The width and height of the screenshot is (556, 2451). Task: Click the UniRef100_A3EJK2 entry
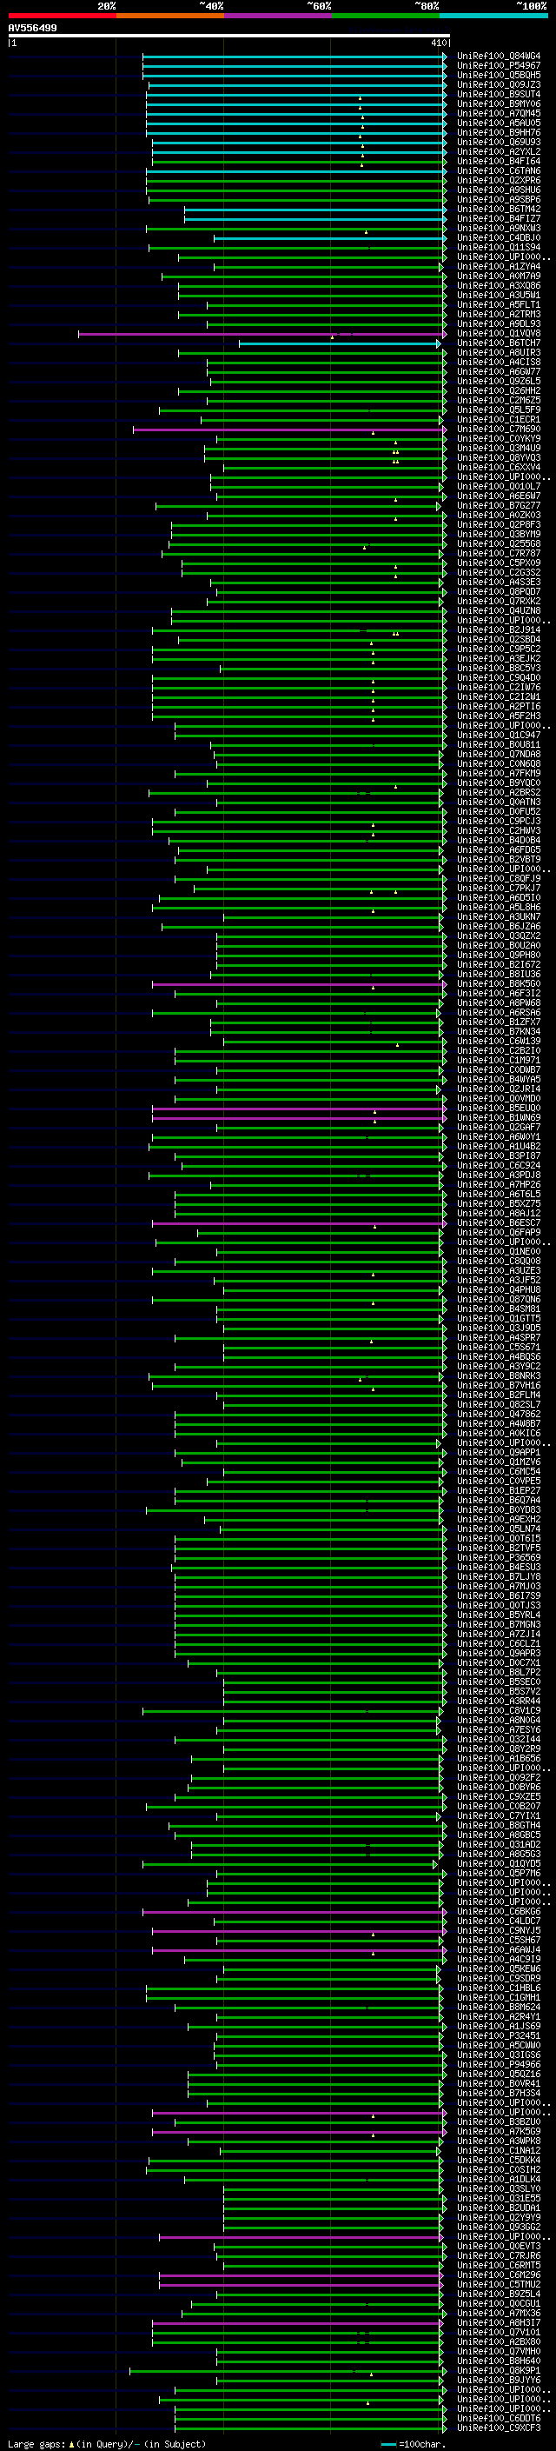(498, 658)
